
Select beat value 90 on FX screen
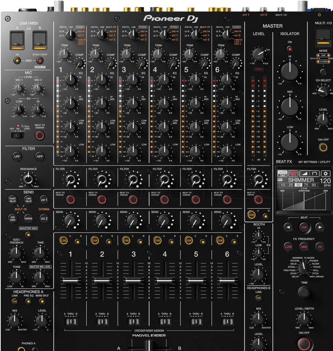point(314,185)
